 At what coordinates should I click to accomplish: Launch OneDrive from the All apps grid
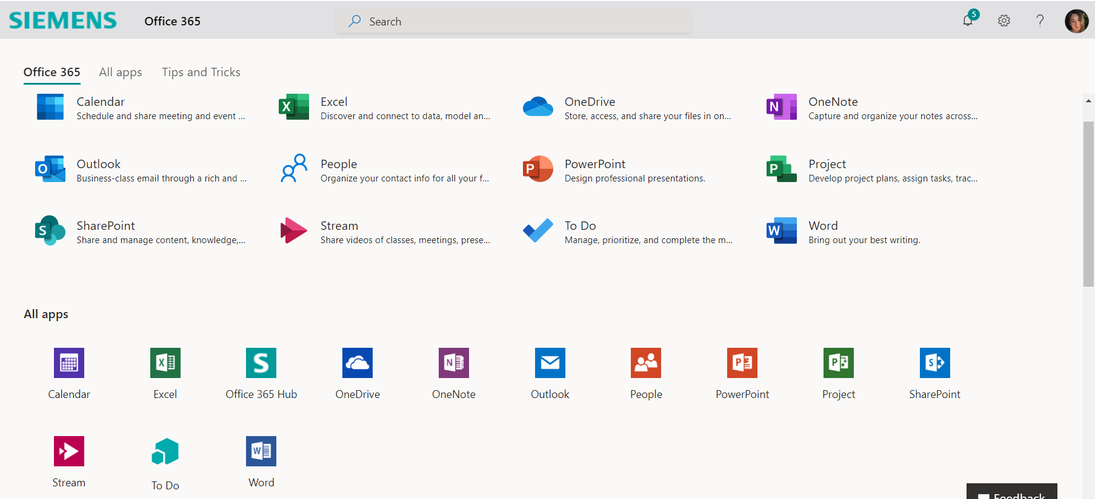[x=358, y=373]
